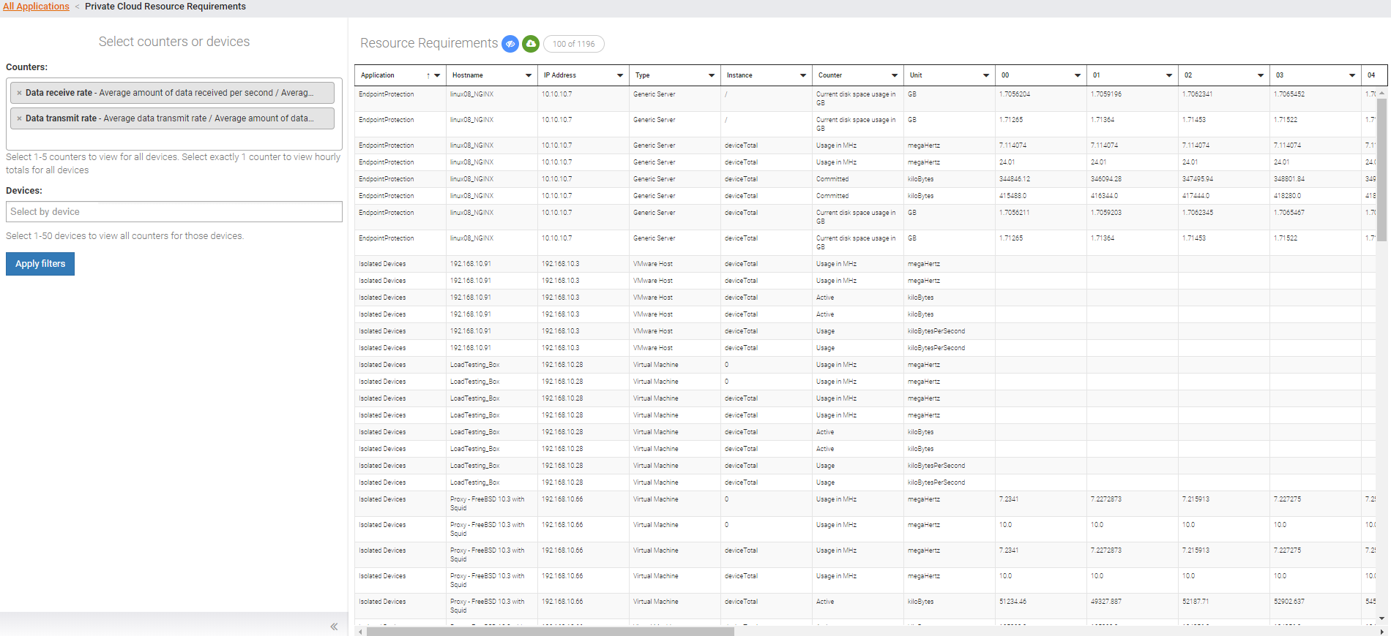Click value 344846.12 in Committed row

pyautogui.click(x=1015, y=179)
